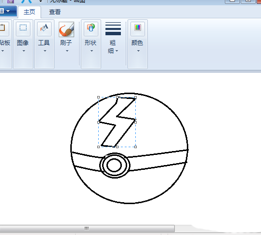
Task: Expand the 图像 group dropdown arrow
Action: pyautogui.click(x=24, y=51)
